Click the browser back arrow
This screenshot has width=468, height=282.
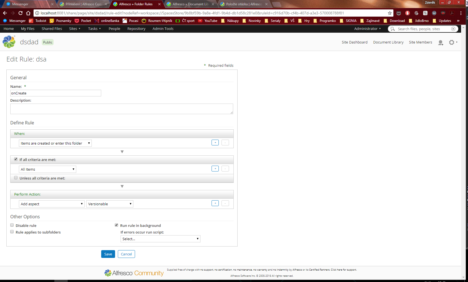(5, 13)
